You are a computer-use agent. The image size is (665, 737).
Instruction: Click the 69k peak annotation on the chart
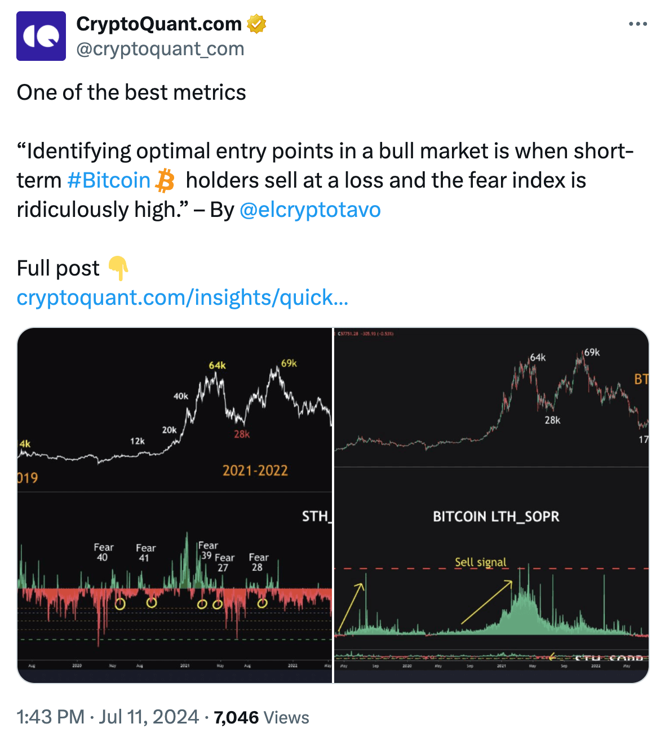pyautogui.click(x=289, y=363)
